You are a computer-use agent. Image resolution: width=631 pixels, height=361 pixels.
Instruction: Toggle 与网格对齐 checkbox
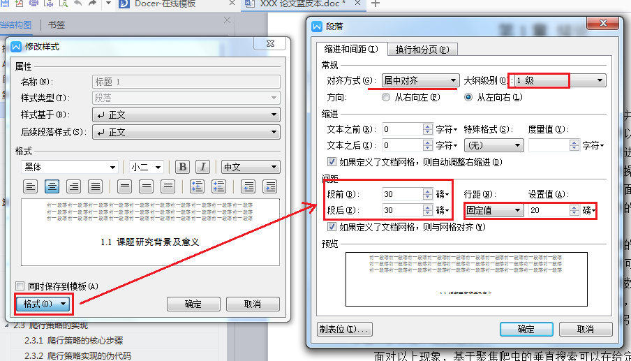pos(332,226)
